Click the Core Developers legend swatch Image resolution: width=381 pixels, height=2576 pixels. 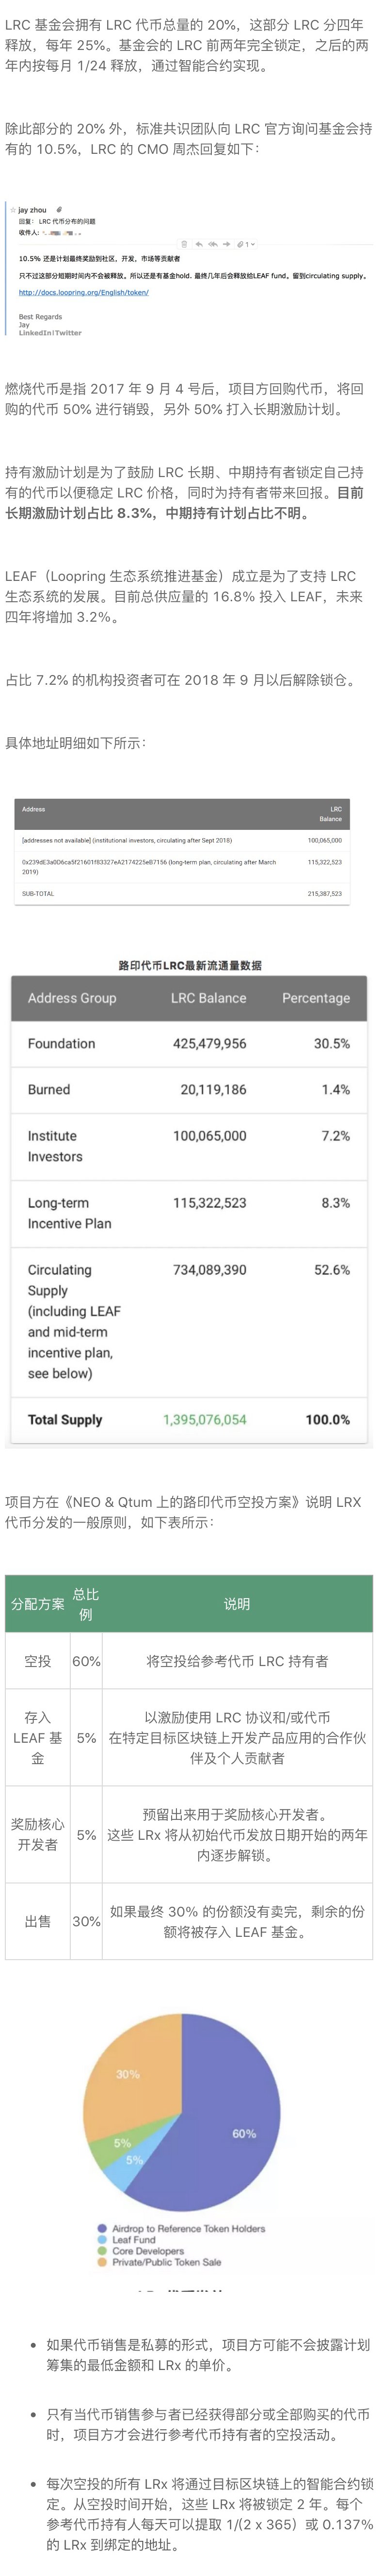[102, 2250]
